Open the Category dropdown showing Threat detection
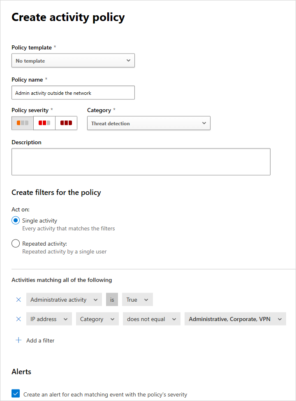 coord(148,123)
